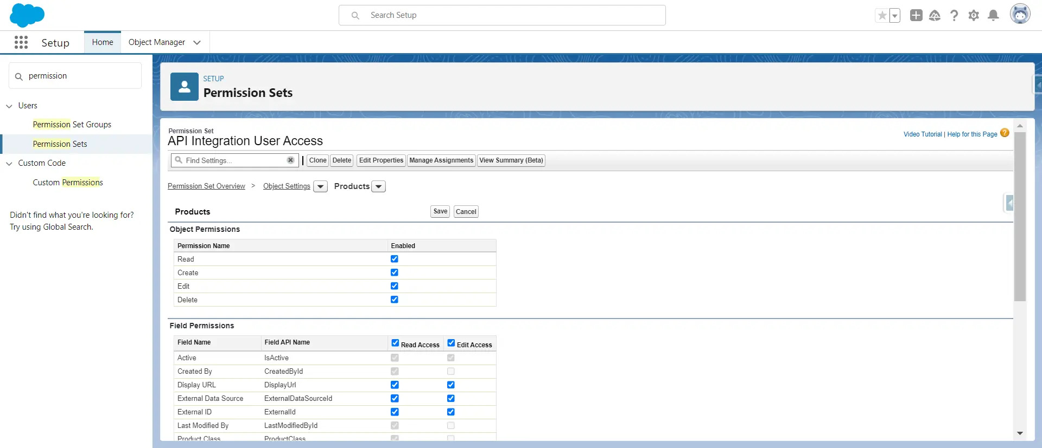Click the Salesforce cloud logo
The image size is (1042, 448).
click(x=27, y=15)
